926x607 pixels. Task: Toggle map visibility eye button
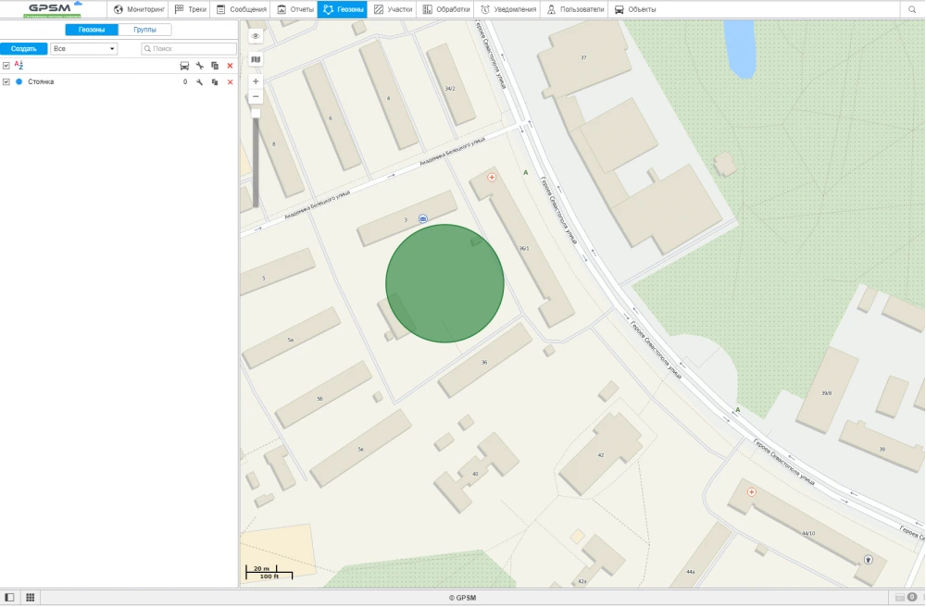click(256, 36)
